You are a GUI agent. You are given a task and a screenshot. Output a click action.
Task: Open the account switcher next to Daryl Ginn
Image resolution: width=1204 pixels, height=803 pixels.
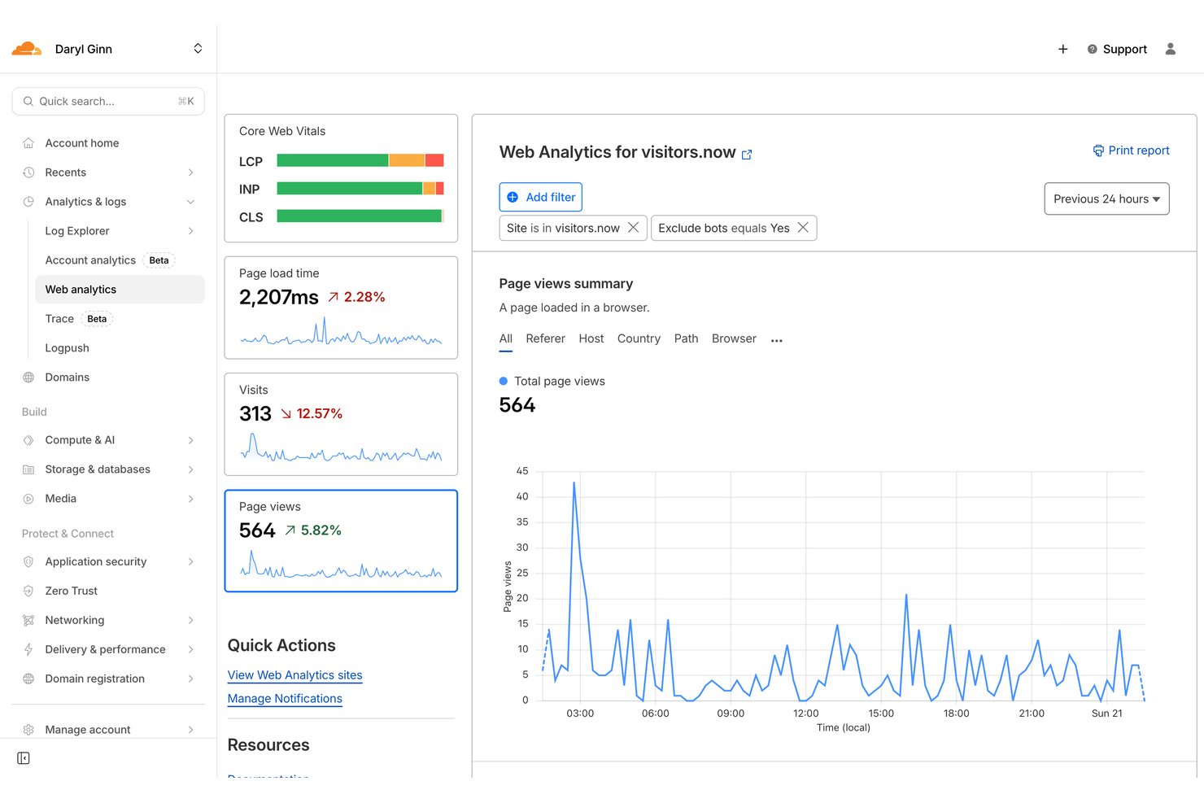(198, 49)
